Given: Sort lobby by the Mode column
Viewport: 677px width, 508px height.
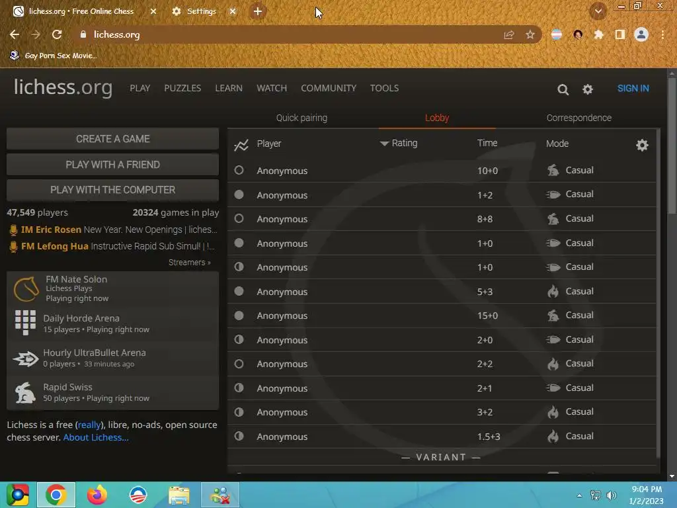Looking at the screenshot, I should pyautogui.click(x=557, y=144).
